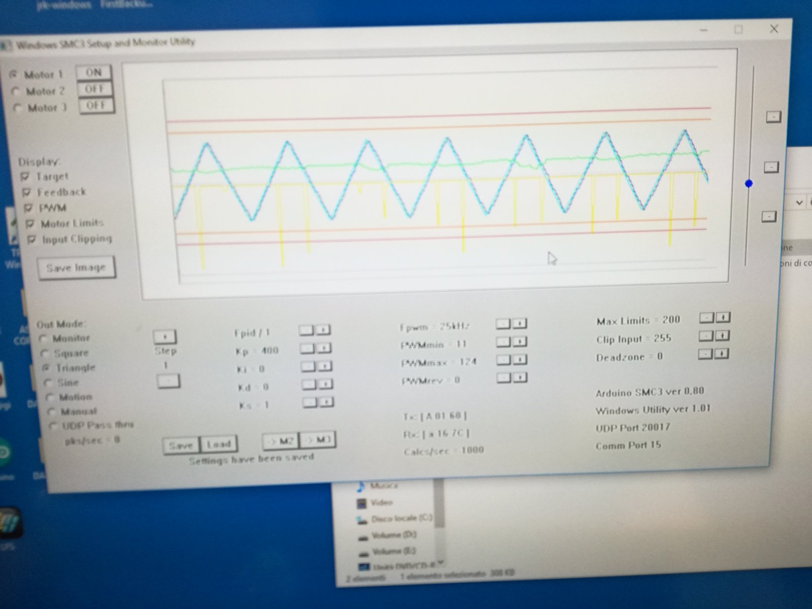Image resolution: width=812 pixels, height=609 pixels.
Task: Copy settings to motor 2 with ->M2
Action: 281,441
